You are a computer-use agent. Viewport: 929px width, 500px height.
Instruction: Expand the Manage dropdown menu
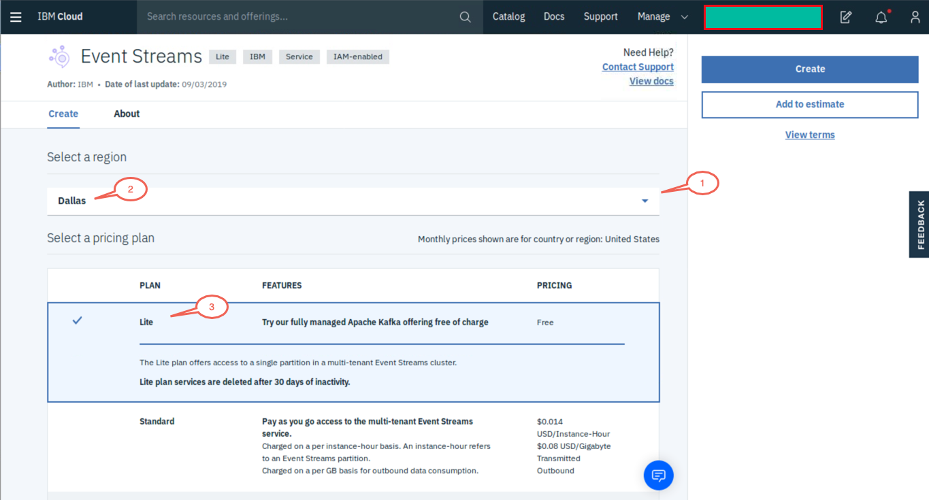[x=663, y=17]
